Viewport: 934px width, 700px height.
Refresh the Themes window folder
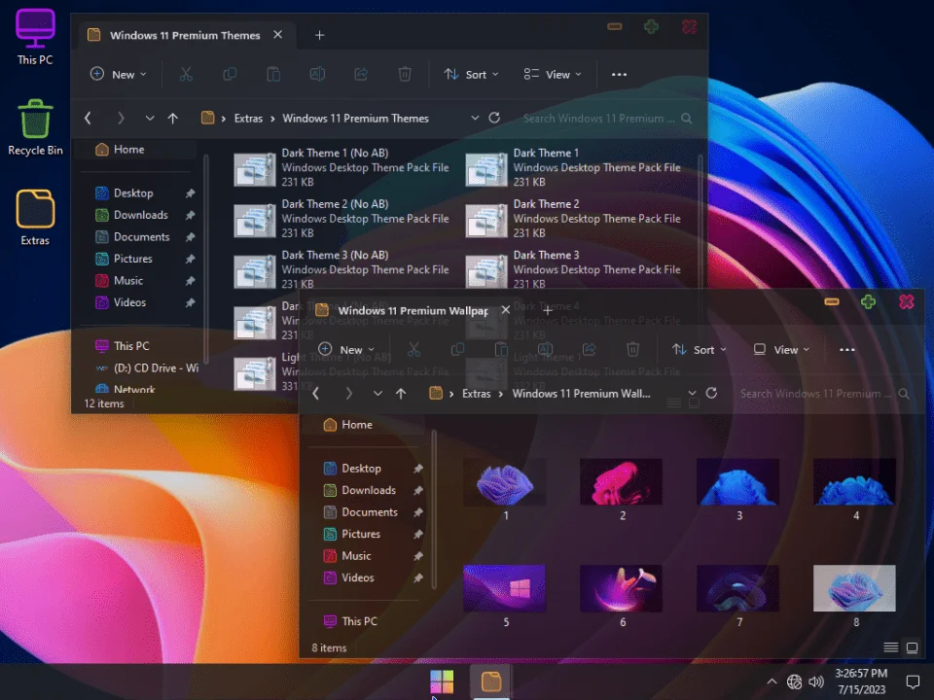[494, 118]
